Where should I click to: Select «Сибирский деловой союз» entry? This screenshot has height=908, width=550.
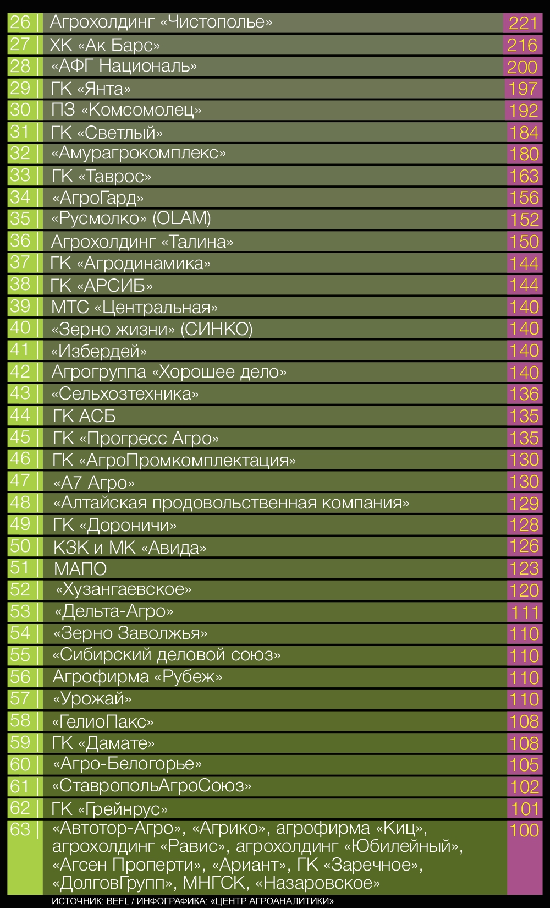point(167,655)
